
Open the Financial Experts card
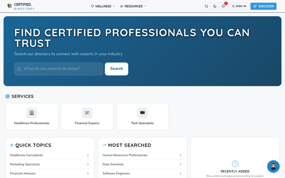click(87, 117)
